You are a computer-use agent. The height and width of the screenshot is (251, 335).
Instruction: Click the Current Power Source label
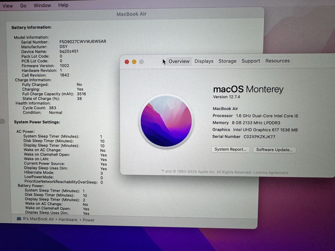click(44, 164)
